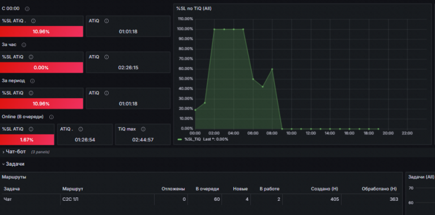Screen dimensions: 435x215
Task: Click the '70' axis label in Задачи (All) chart
Action: point(411,188)
